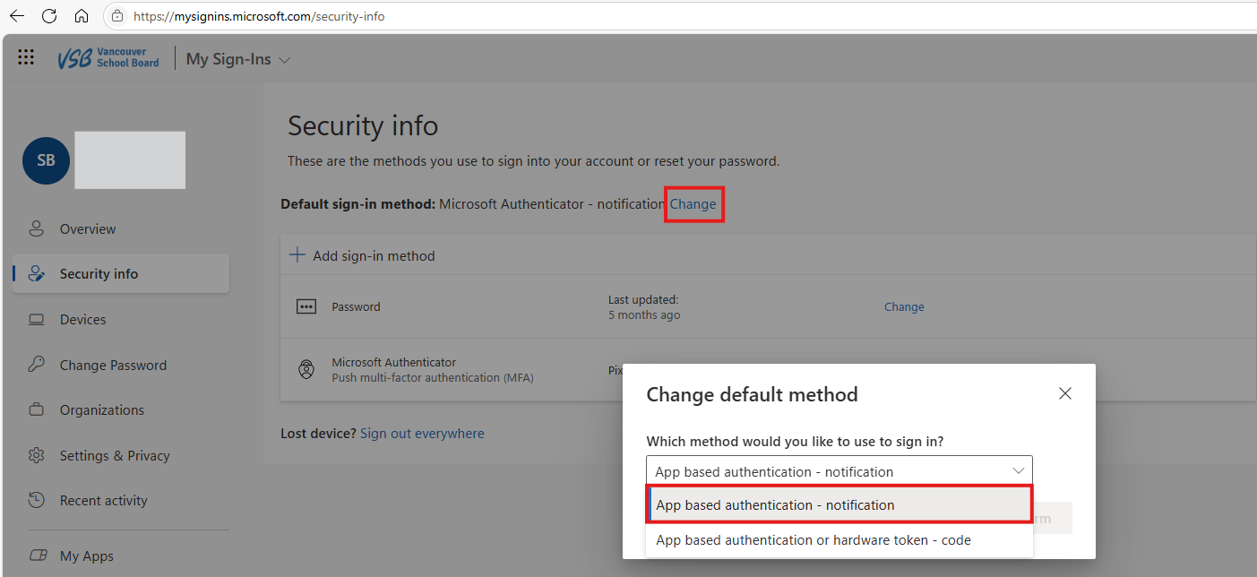The height and width of the screenshot is (577, 1257).
Task: Click Change next to default sign-in method
Action: [x=693, y=204]
